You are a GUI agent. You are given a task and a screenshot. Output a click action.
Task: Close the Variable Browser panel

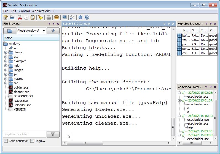point(215,24)
